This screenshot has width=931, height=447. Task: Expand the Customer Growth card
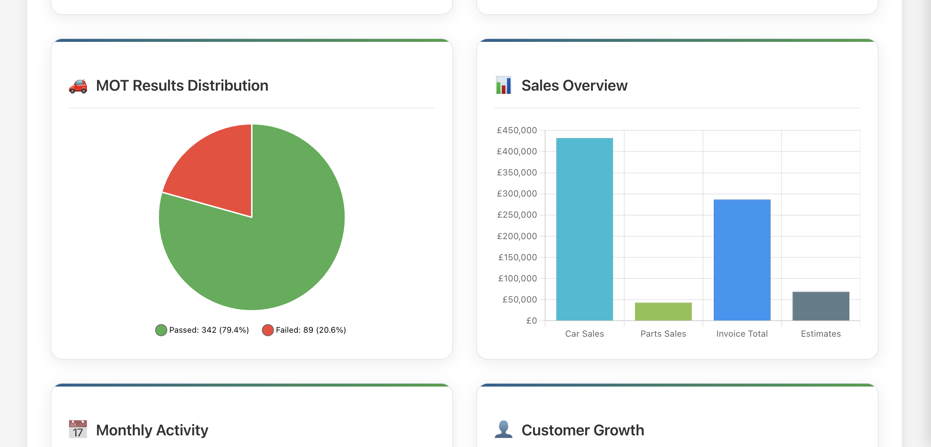point(583,430)
